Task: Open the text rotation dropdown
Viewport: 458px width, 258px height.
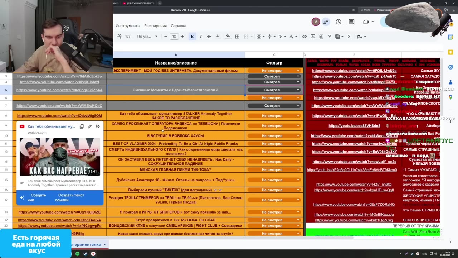Action: (x=293, y=37)
